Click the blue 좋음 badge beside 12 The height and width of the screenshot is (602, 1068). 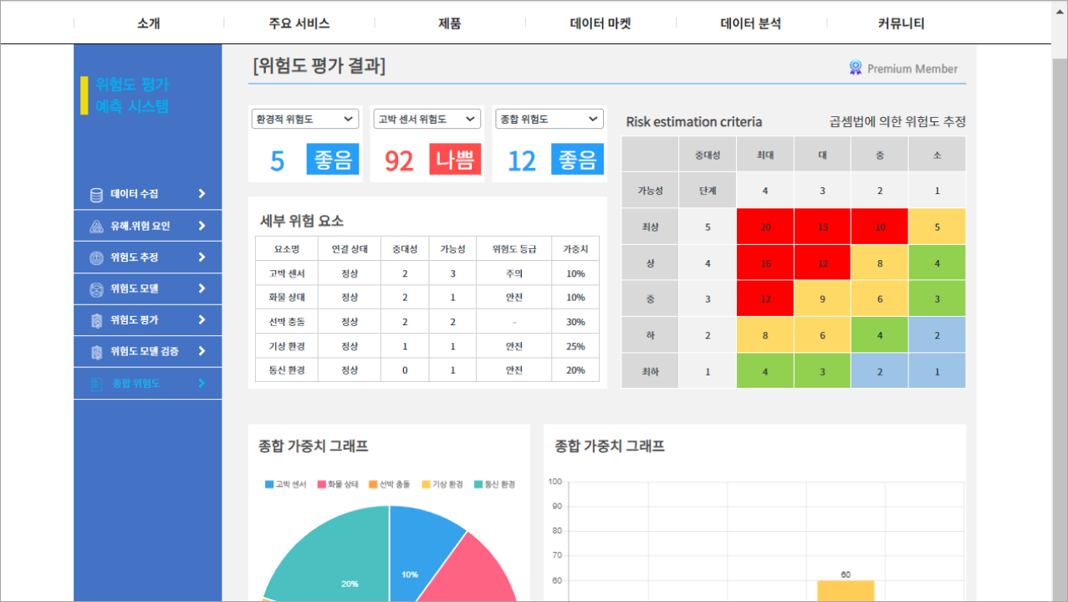[x=577, y=159]
